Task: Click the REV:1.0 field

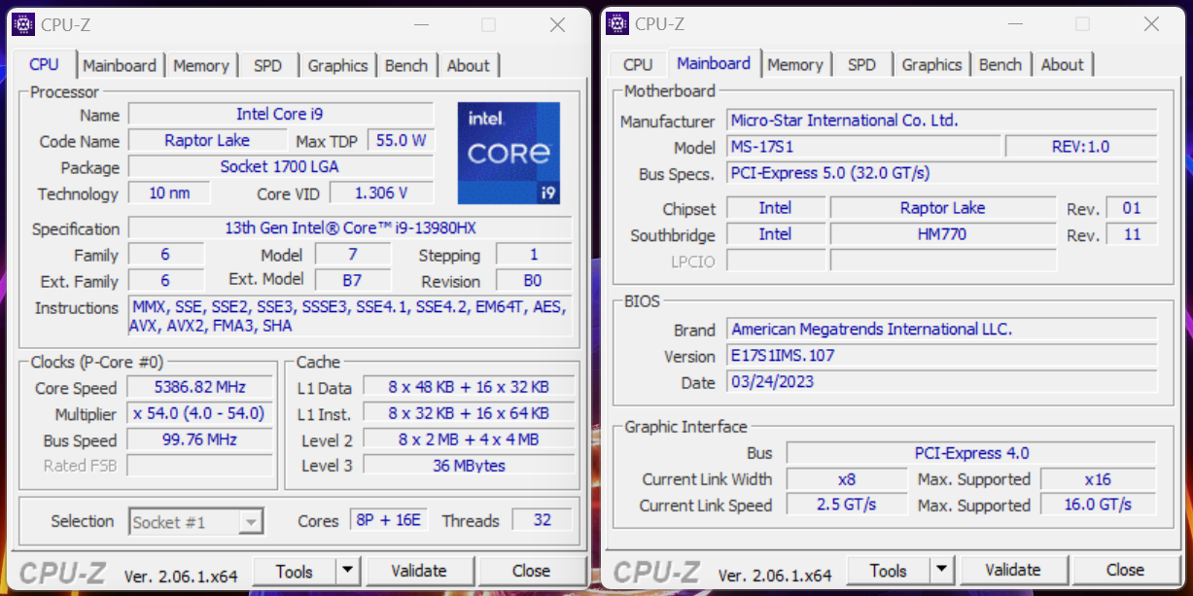Action: coord(1081,147)
